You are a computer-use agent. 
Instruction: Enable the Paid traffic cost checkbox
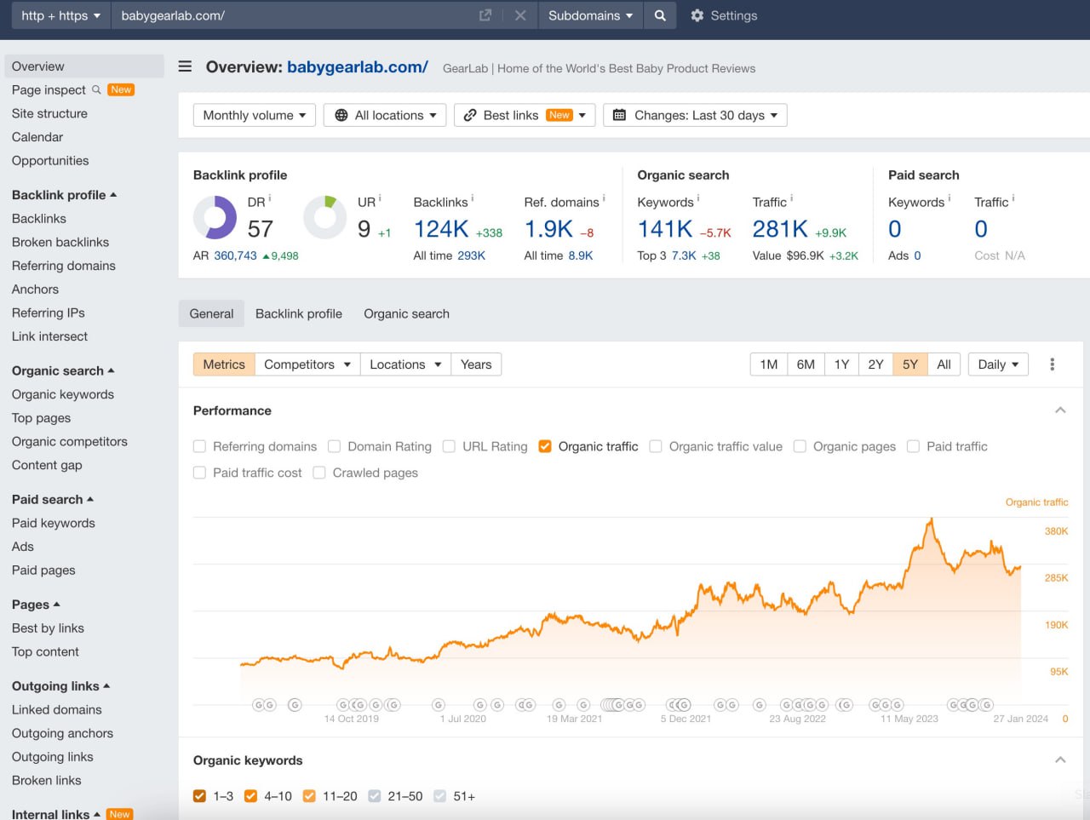(200, 473)
